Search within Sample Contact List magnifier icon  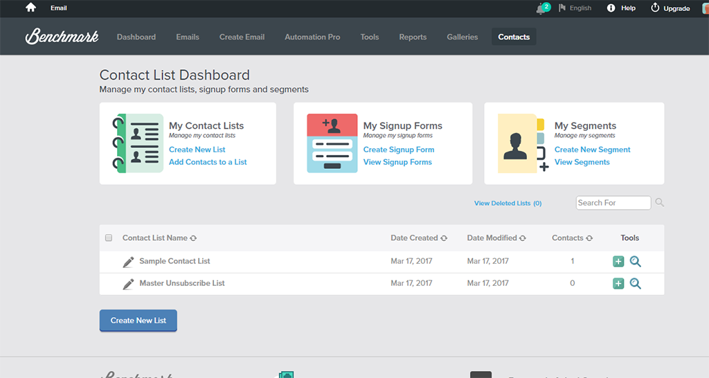tap(636, 261)
